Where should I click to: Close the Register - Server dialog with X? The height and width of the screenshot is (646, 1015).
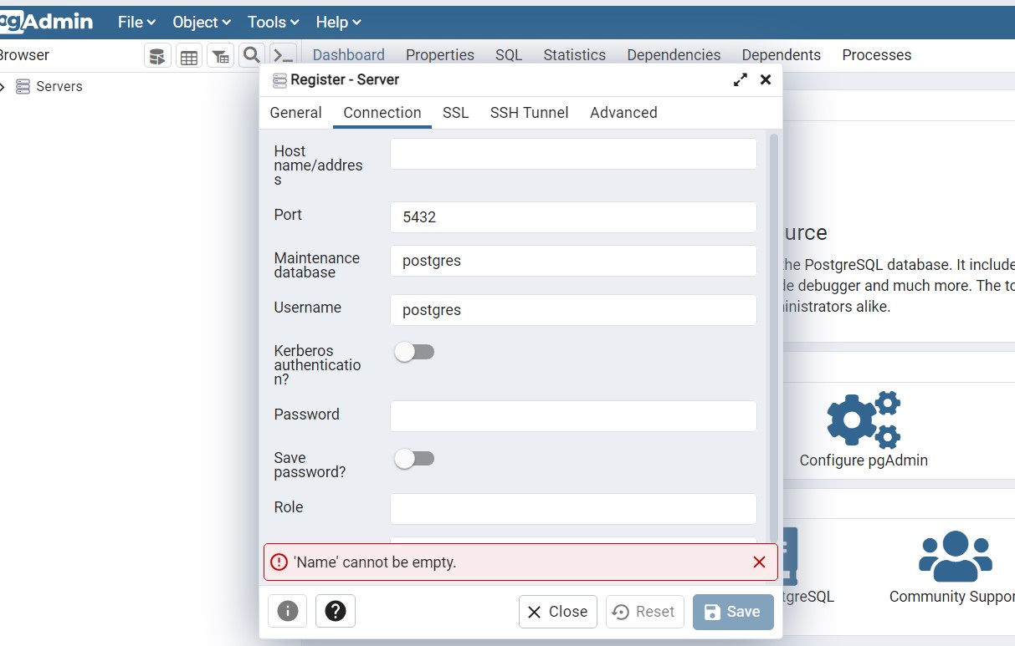click(766, 80)
